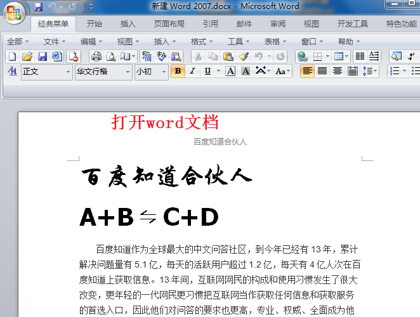Screen dimensions: 420x317
Task: Expand the style dropdown showing 正文
Action: tap(68, 72)
